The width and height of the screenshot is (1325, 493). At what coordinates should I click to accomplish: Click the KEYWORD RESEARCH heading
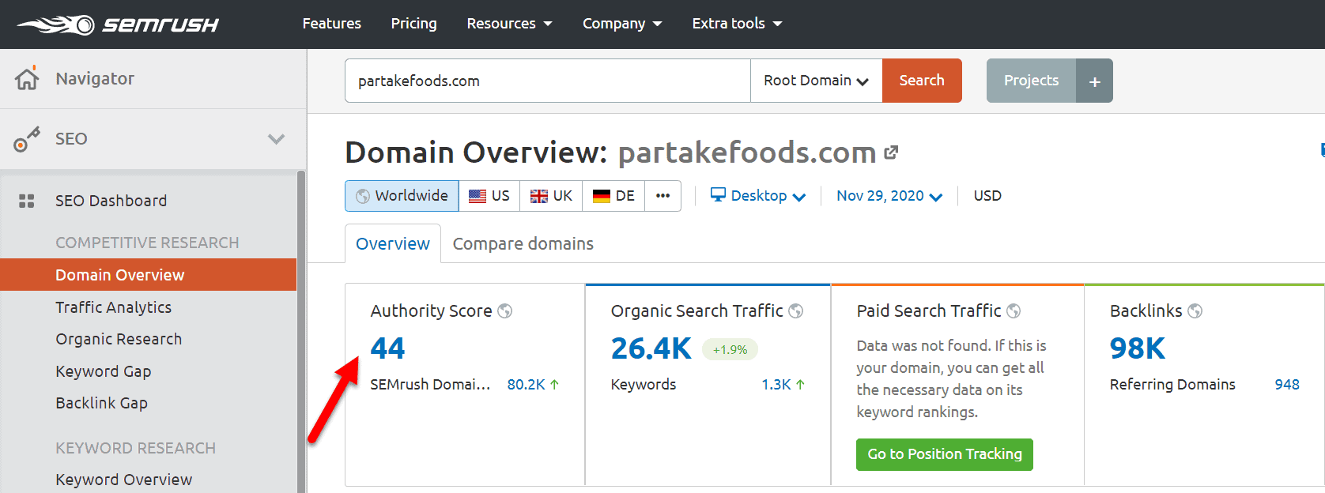click(135, 448)
